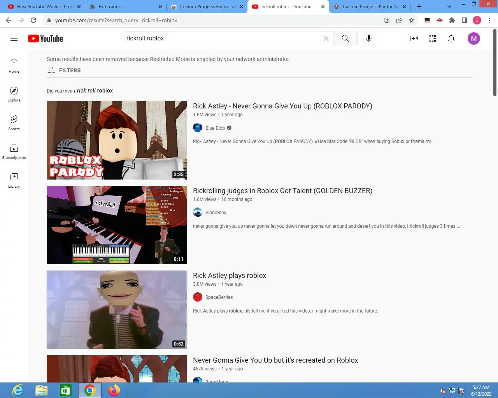The width and height of the screenshot is (498, 398).
Task: Clear the search box with the X
Action: point(326,38)
